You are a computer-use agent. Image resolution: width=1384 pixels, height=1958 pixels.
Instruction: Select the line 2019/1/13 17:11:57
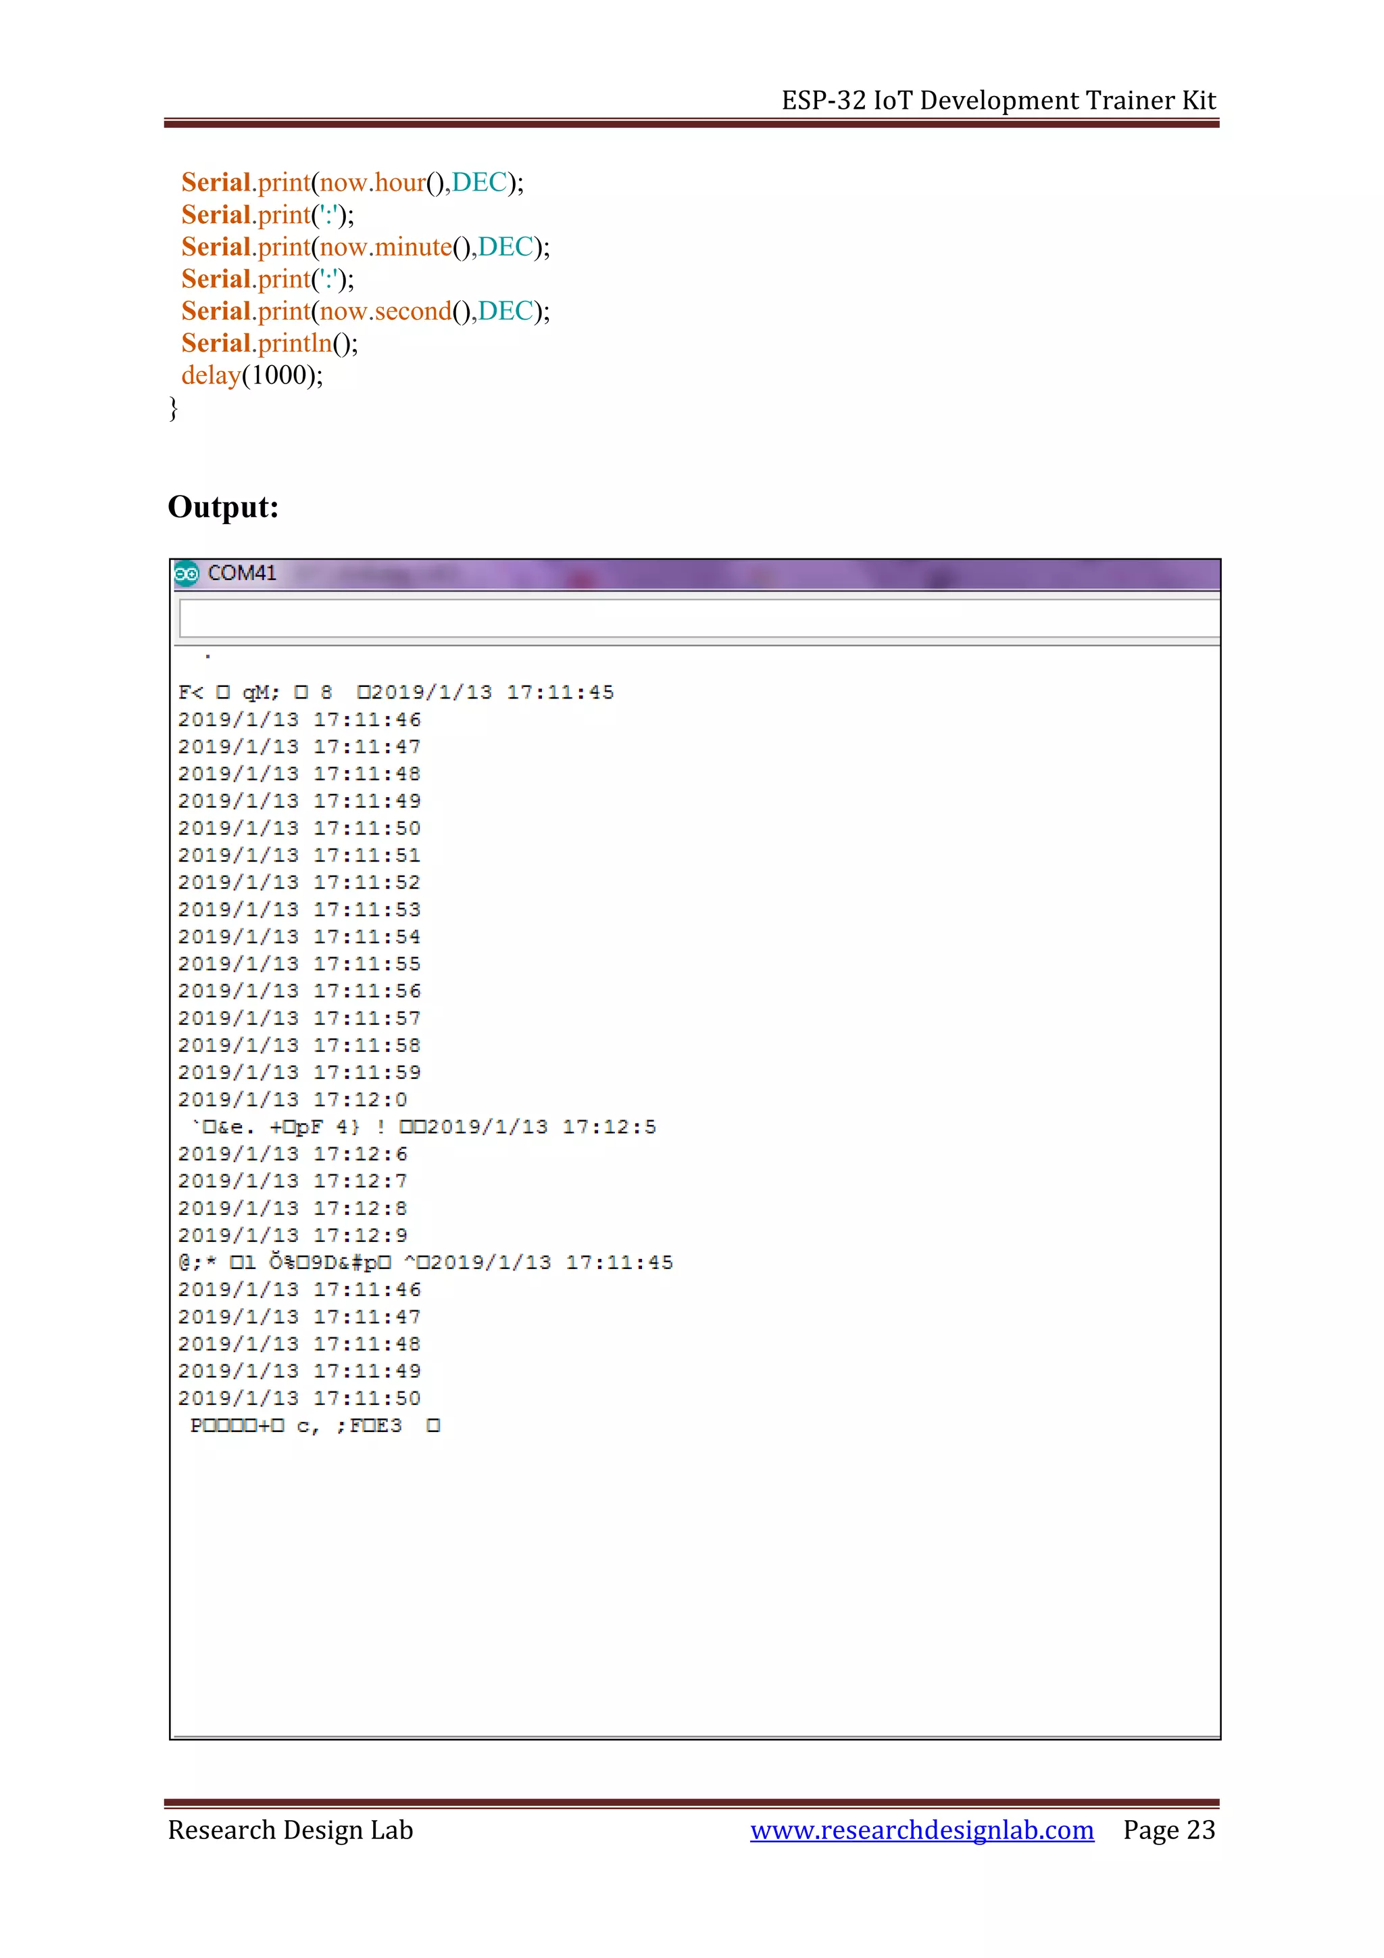coord(299,1018)
